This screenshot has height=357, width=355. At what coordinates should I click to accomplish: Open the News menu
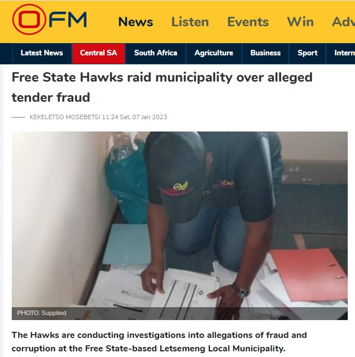pos(136,22)
